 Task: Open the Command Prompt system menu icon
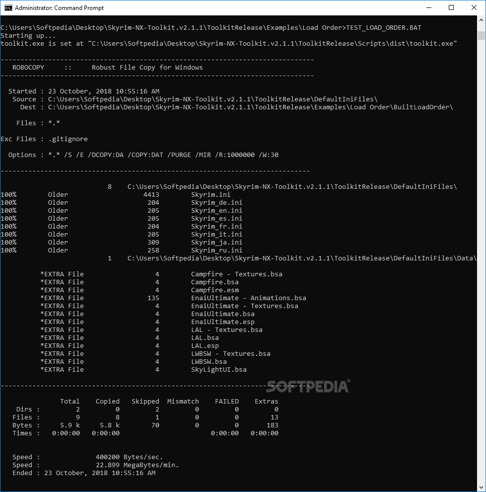pyautogui.click(x=8, y=8)
